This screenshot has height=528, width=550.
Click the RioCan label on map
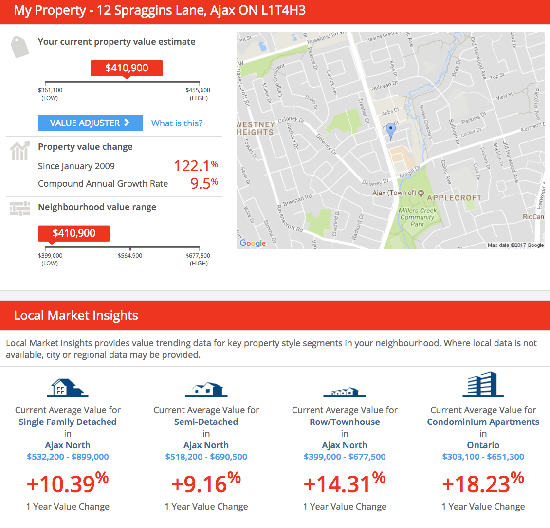point(533,216)
